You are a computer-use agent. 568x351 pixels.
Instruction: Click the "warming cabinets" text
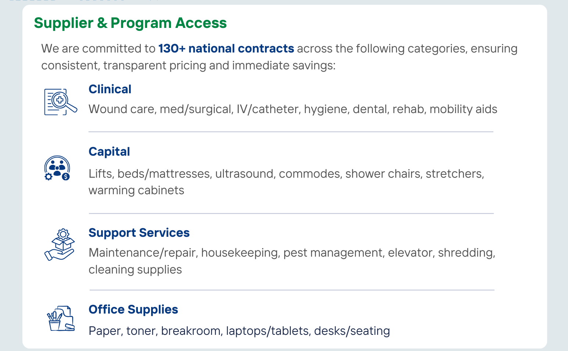(x=136, y=191)
